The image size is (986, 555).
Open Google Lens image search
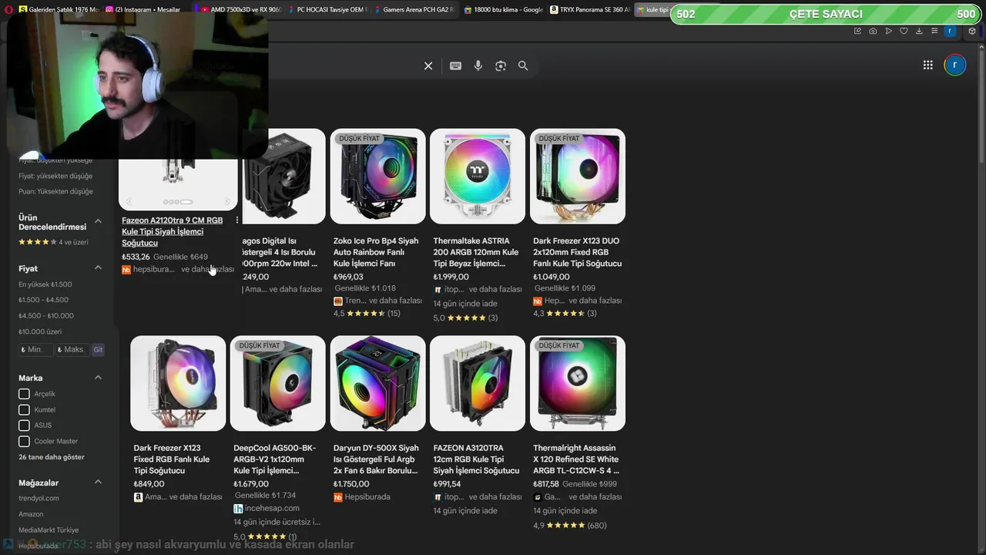click(x=501, y=66)
